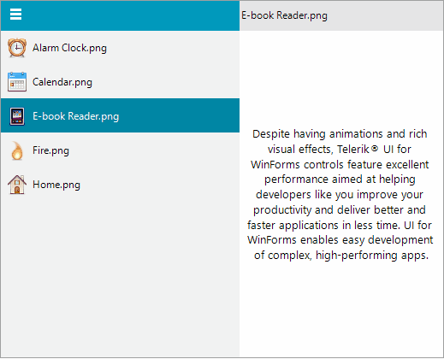Click the Alarm Clock icon

pyautogui.click(x=17, y=48)
